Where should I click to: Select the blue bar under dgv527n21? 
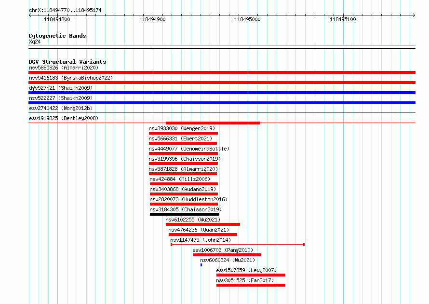click(x=222, y=93)
